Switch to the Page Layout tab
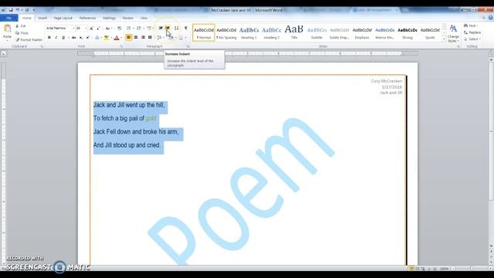This screenshot has height=278, width=494. coord(63,18)
